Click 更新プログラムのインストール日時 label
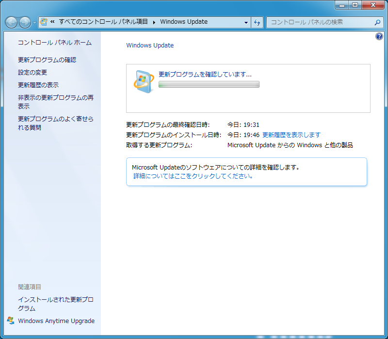 (x=174, y=135)
